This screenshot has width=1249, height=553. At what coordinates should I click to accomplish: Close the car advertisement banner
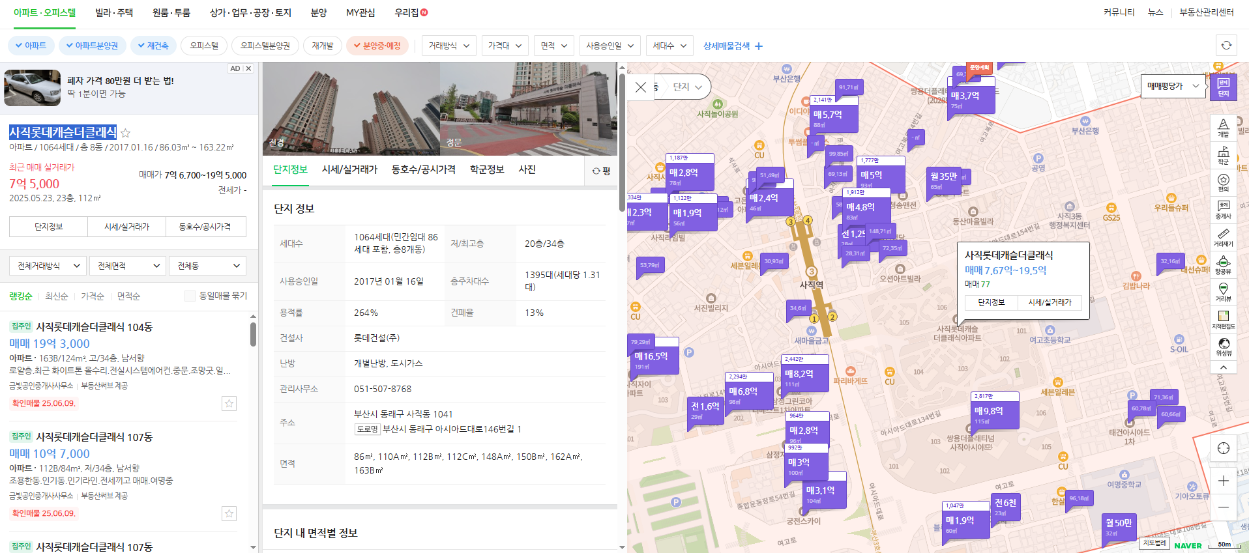248,68
